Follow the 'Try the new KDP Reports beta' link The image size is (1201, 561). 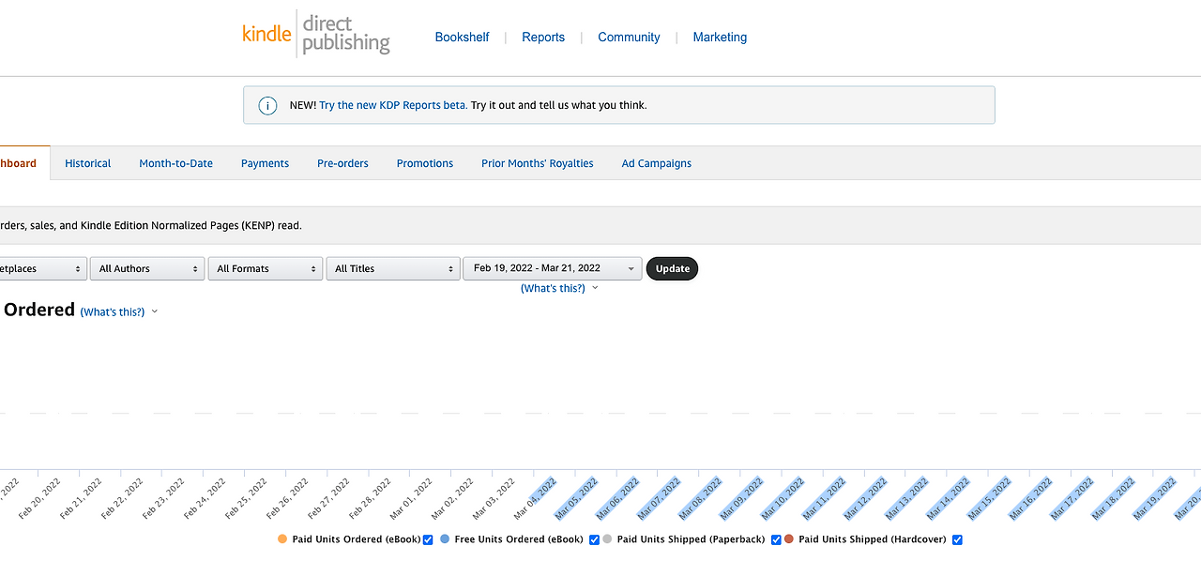coord(393,105)
